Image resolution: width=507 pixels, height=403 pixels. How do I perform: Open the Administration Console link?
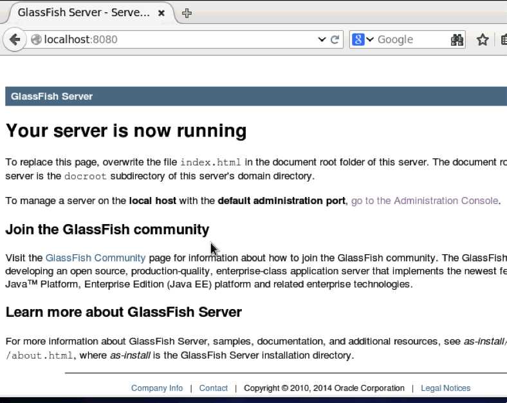pyautogui.click(x=424, y=201)
